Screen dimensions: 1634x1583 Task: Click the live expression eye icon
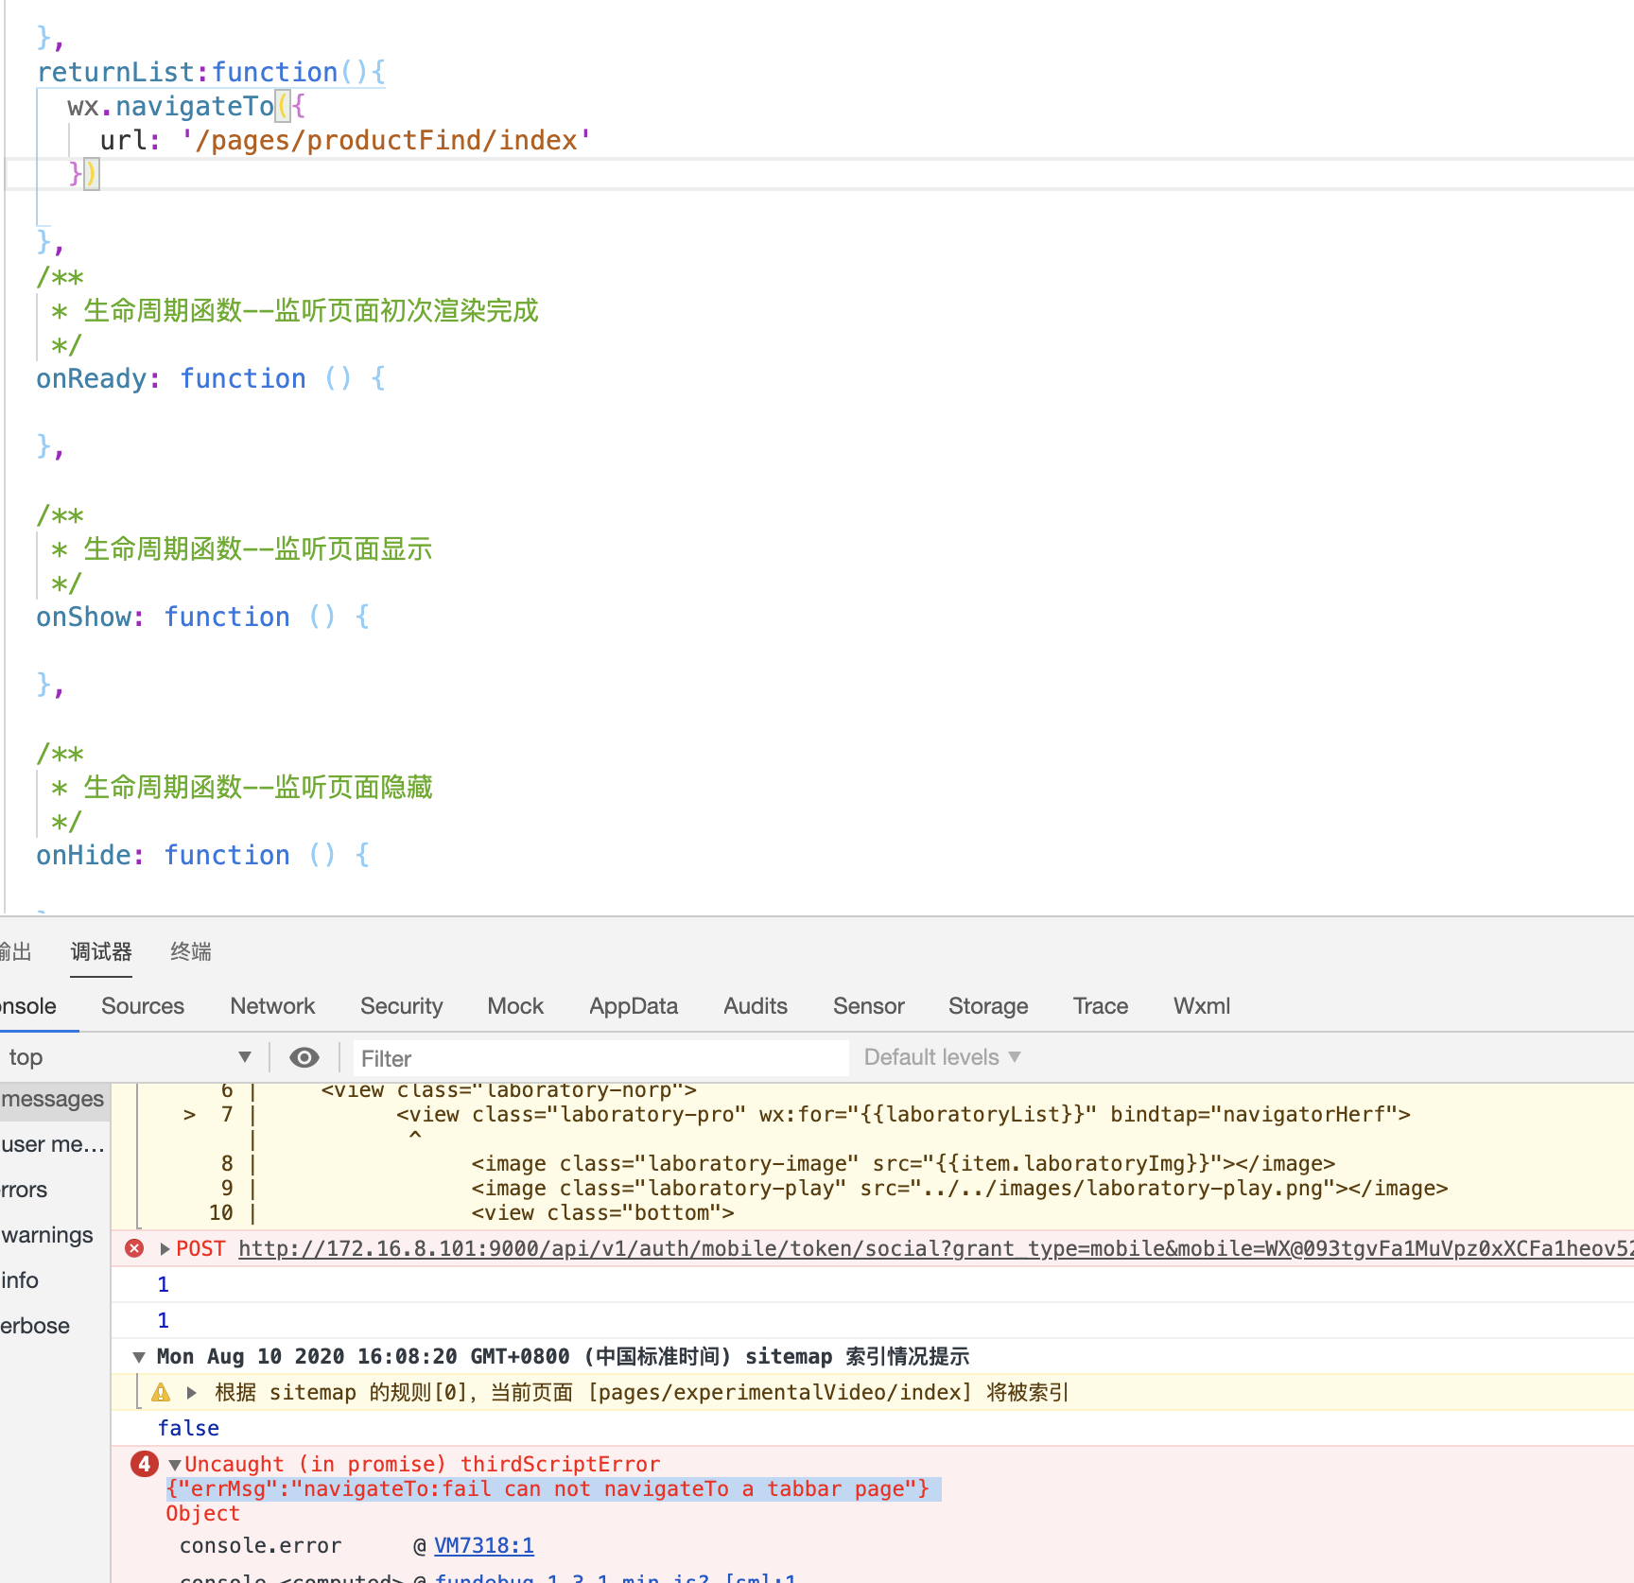coord(304,1056)
